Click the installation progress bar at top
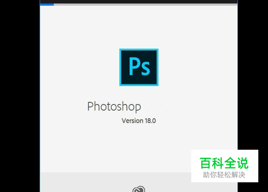Viewport: 268px width, 192px height. coord(139,5)
